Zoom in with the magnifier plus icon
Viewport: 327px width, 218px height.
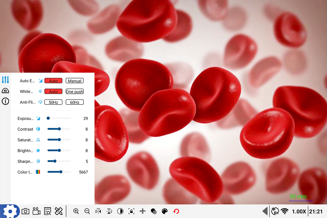pos(76,211)
